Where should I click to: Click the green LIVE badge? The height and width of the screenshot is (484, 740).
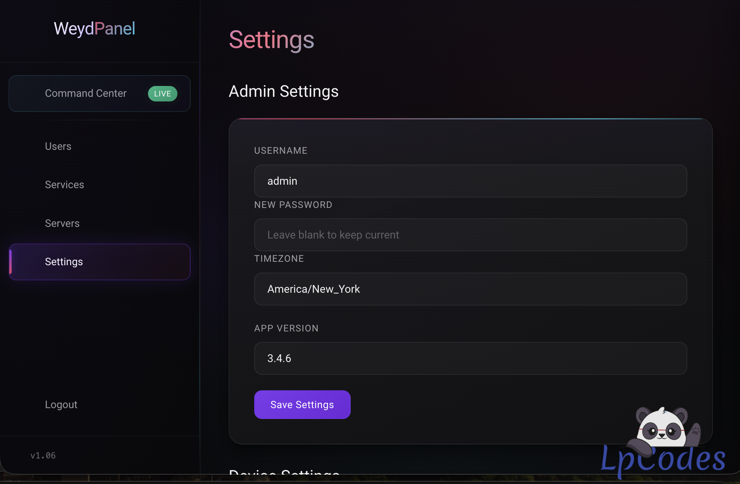pyautogui.click(x=162, y=94)
